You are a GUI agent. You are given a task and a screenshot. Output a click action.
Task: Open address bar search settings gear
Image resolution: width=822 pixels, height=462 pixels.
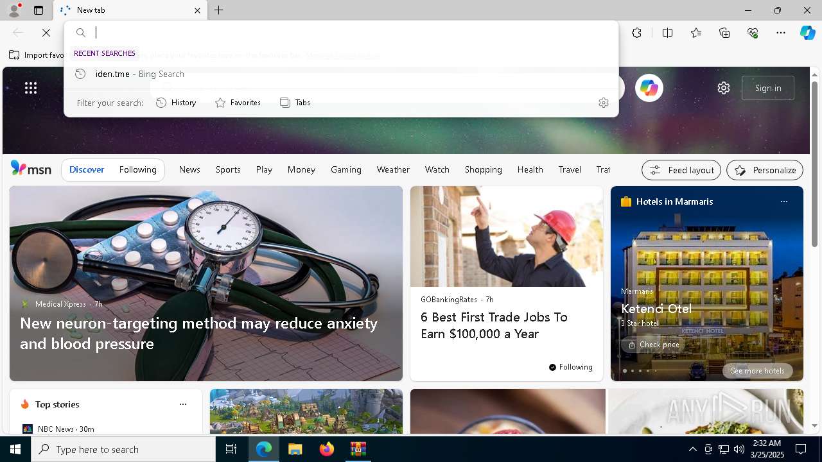tap(603, 103)
